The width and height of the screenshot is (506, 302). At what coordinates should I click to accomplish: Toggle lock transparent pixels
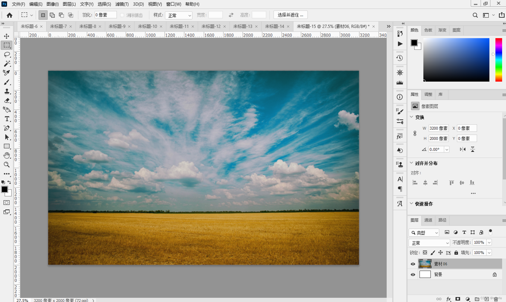pyautogui.click(x=425, y=253)
